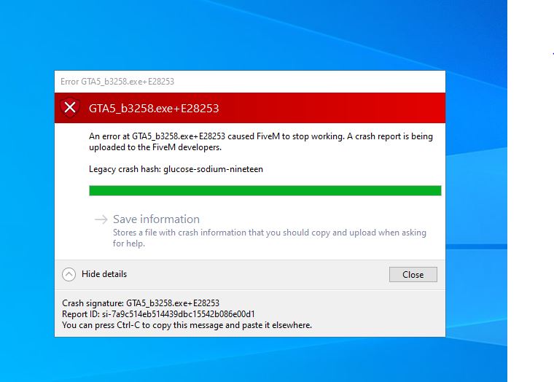Click the FiveM stopped working error message
Screen dimensions: 554x382
pos(261,141)
